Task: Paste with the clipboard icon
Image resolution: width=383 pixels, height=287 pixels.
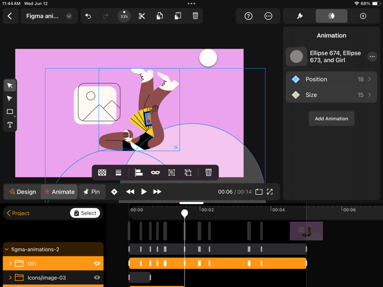Action: tap(178, 16)
